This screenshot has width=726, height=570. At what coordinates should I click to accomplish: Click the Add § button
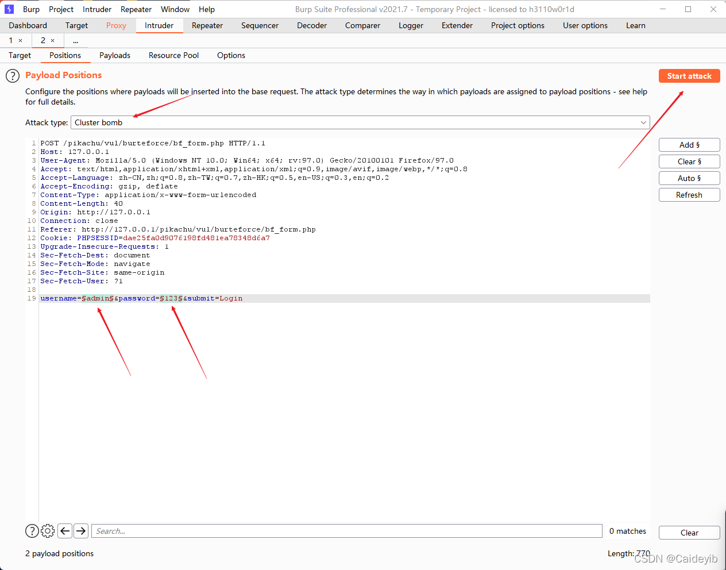(689, 145)
